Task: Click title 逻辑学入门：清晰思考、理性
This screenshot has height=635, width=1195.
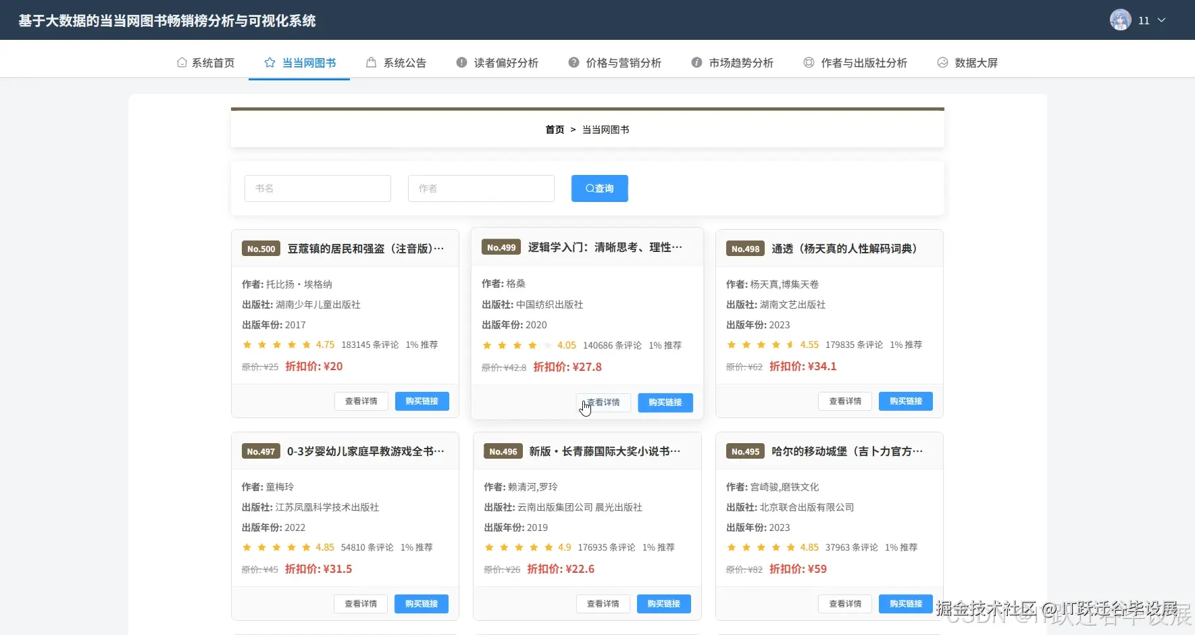Action: (x=605, y=247)
